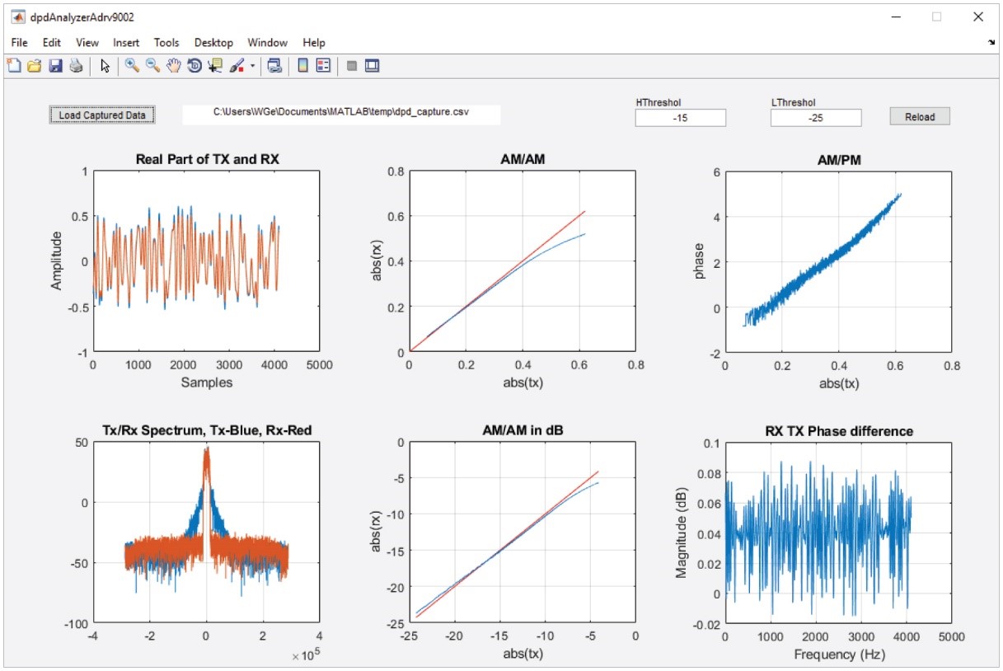Toggle the Data Cursor tool
Screen dimensions: 1003x671
pyautogui.click(x=215, y=67)
